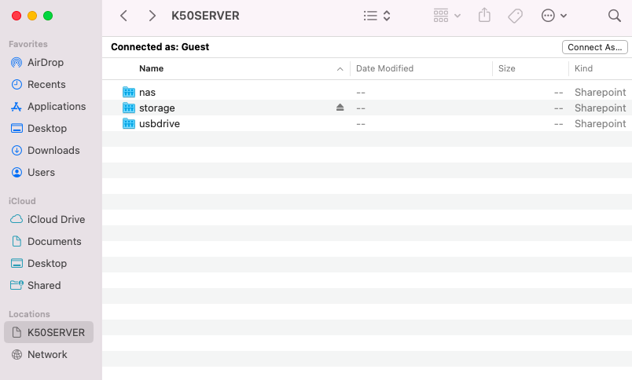Image resolution: width=632 pixels, height=380 pixels.
Task: Click the Back navigation arrow
Action: click(x=123, y=16)
